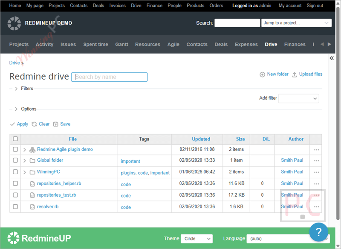
Task: Expand the WinningPC folder row
Action: click(25, 172)
